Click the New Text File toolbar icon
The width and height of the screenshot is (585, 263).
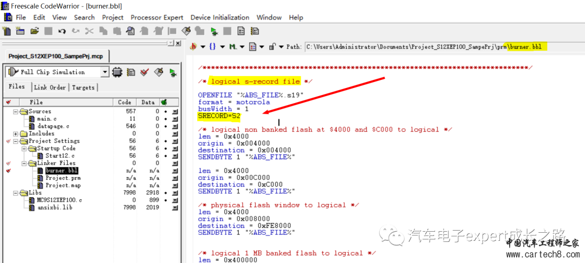pos(20,31)
